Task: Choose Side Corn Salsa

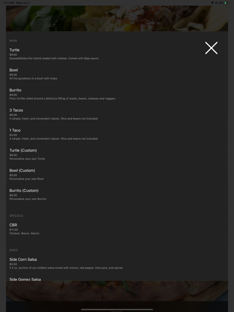Action: pyautogui.click(x=117, y=263)
